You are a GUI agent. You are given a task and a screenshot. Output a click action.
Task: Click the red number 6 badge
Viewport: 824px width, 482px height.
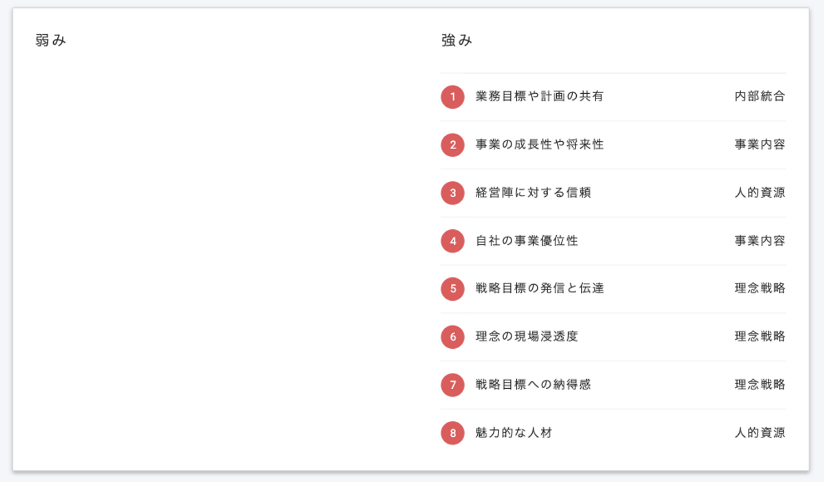coord(453,337)
